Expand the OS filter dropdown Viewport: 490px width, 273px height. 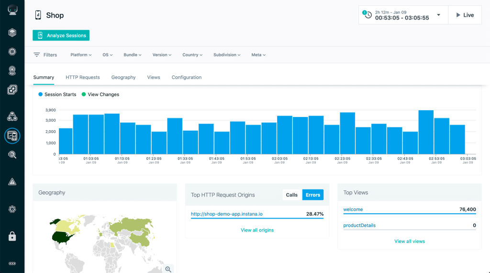click(108, 55)
